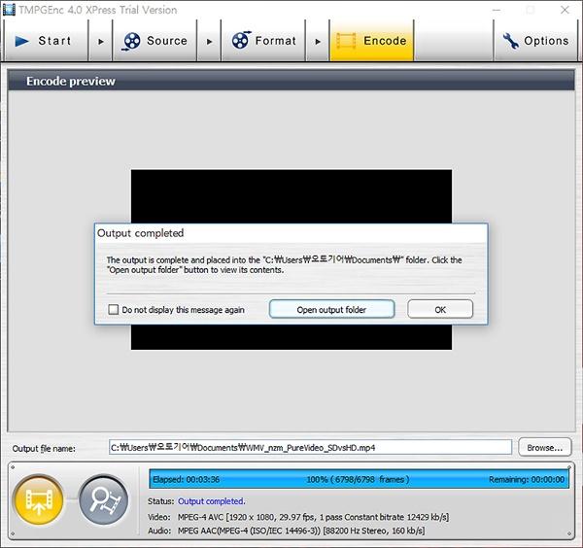Go to the Format stage tab
583x548 pixels.
click(x=263, y=41)
